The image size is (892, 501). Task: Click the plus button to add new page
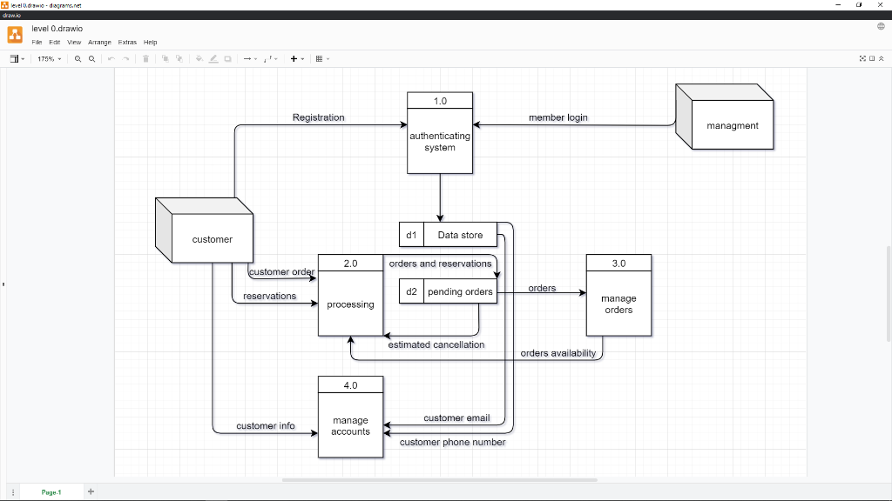click(90, 491)
